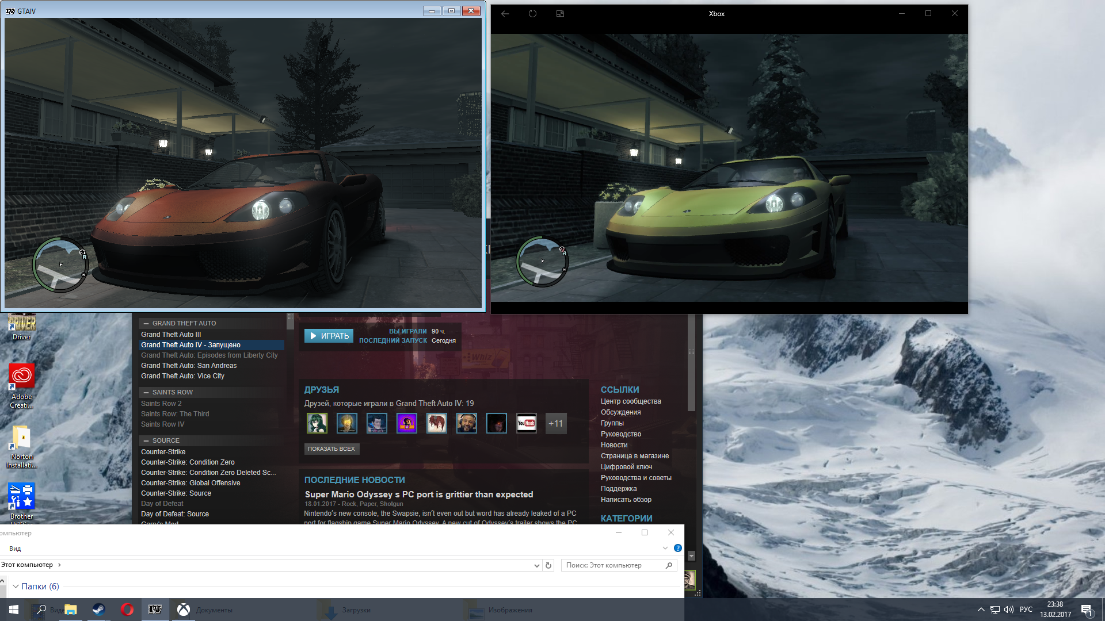Collapse the SAINTS ROW category
The width and height of the screenshot is (1105, 621).
pos(146,393)
